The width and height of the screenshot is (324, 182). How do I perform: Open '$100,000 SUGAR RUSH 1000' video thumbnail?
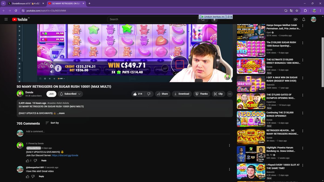coord(250,49)
